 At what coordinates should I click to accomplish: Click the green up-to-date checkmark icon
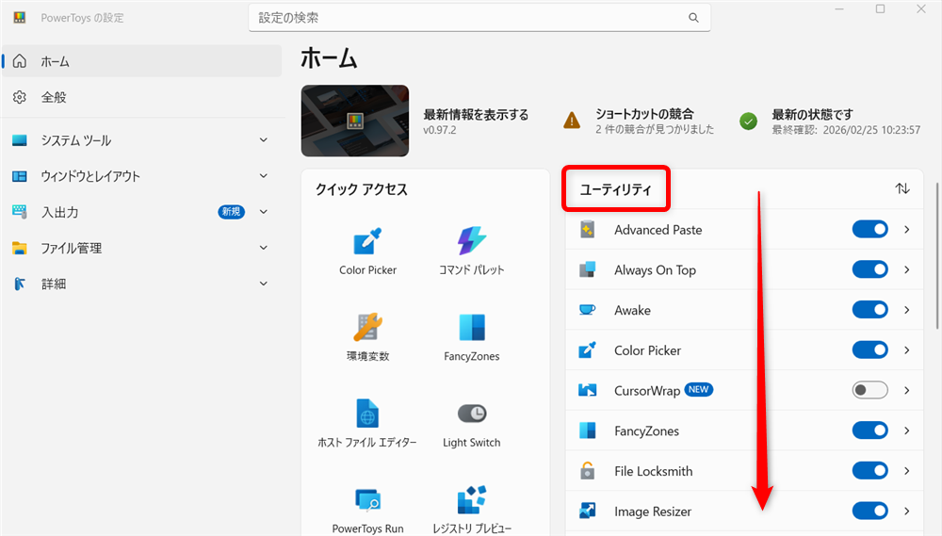749,122
